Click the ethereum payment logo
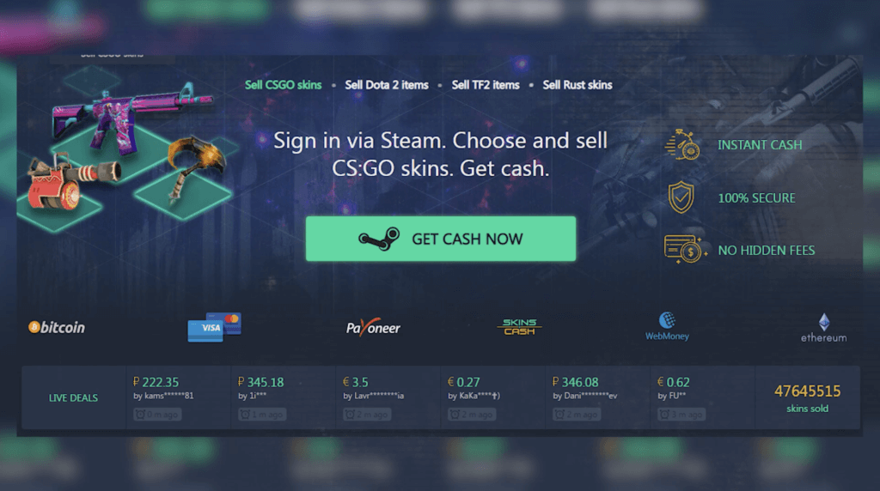This screenshot has width=880, height=491. click(823, 328)
